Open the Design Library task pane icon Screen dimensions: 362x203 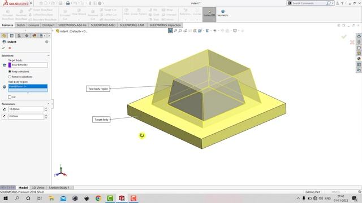[x=359, y=42]
